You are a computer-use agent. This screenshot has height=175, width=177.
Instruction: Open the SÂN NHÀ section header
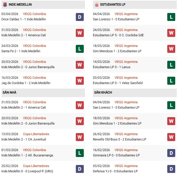[10, 93]
